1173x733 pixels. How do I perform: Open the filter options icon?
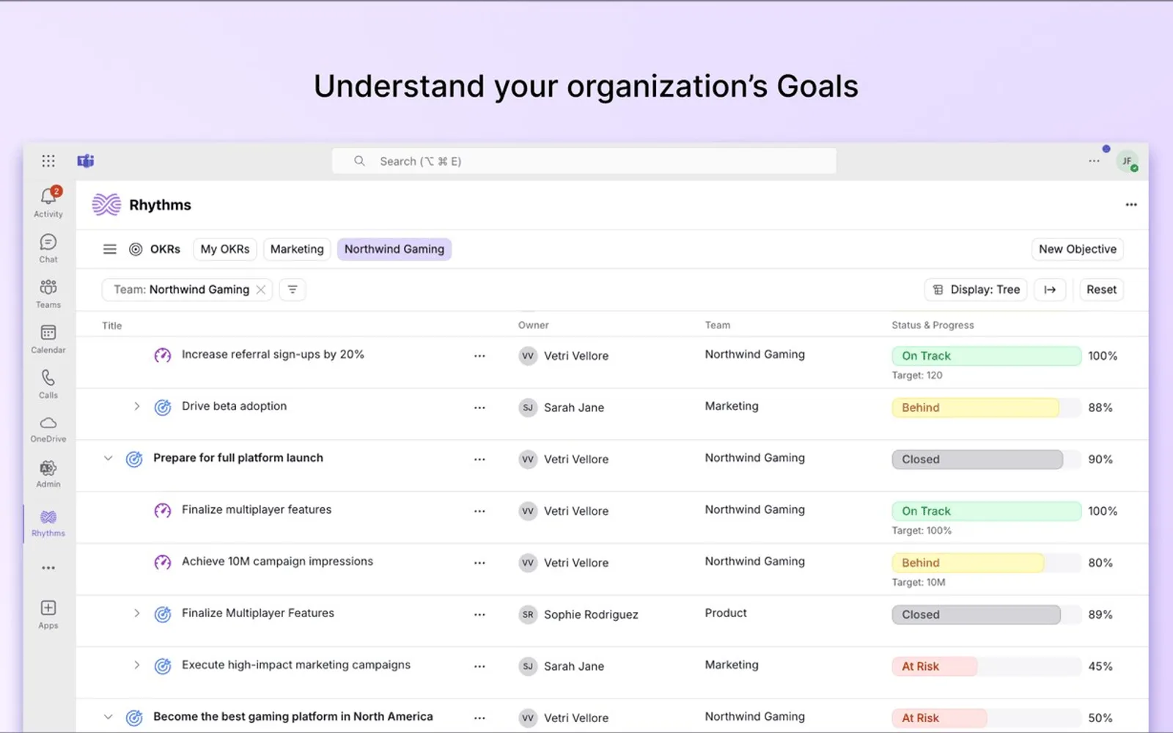[293, 290]
